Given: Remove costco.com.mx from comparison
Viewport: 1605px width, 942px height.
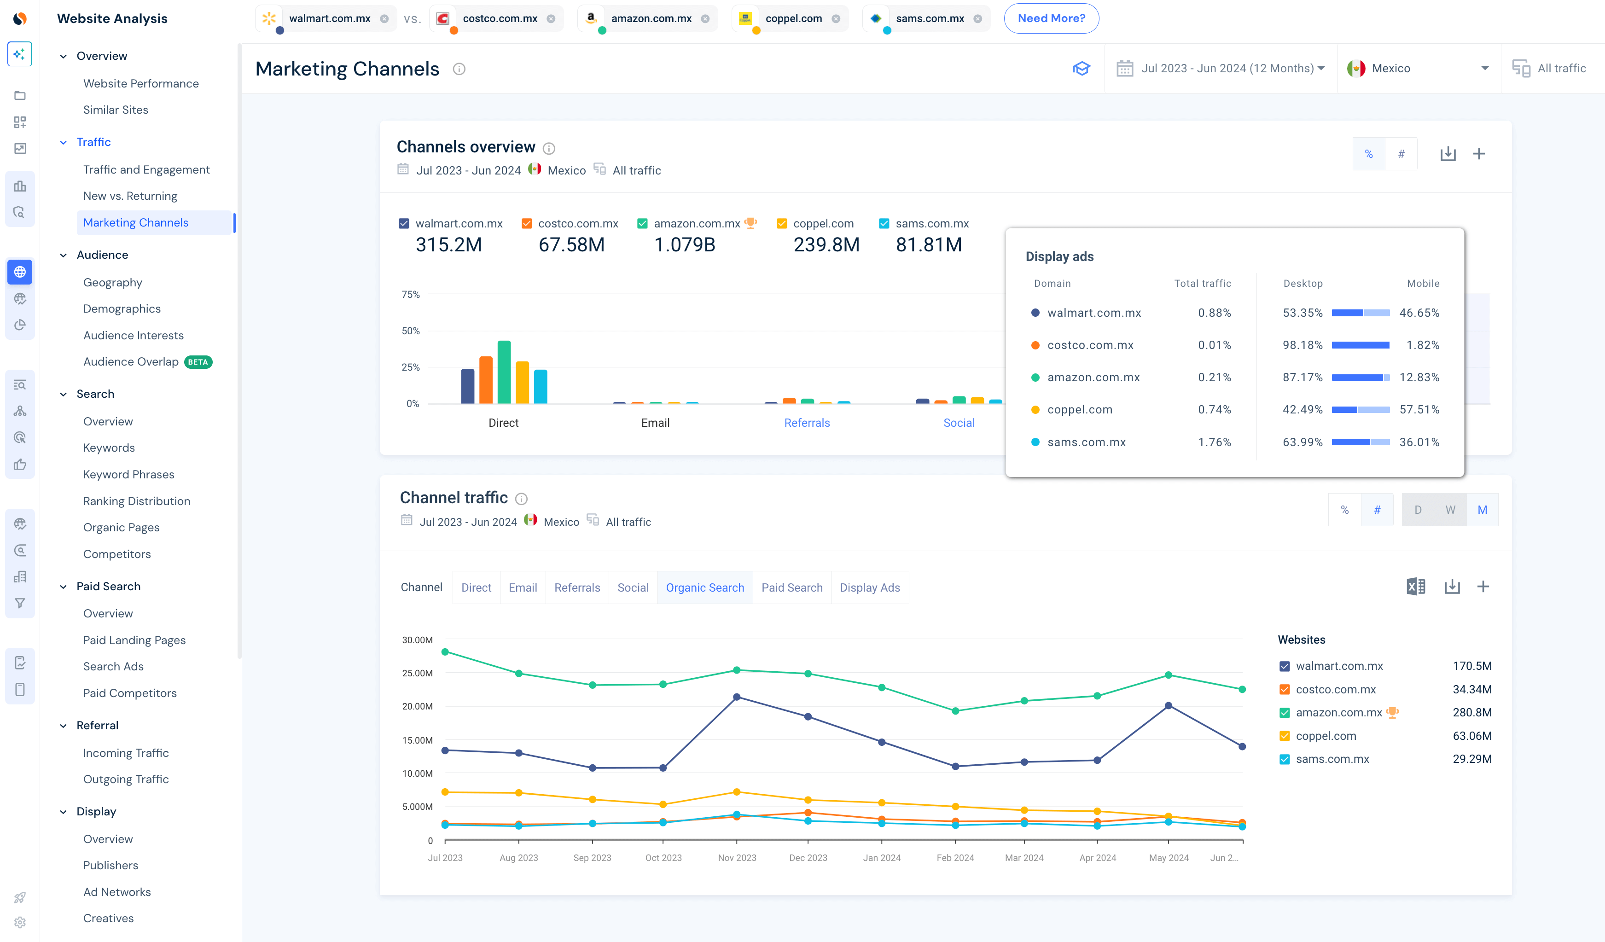Looking at the screenshot, I should click(551, 19).
